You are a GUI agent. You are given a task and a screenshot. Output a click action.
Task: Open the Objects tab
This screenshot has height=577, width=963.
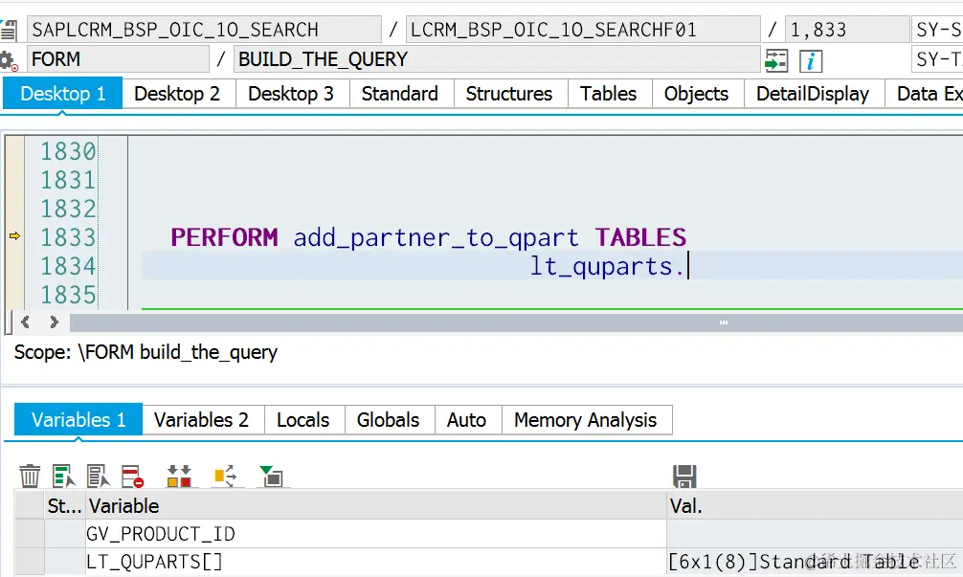(x=697, y=94)
